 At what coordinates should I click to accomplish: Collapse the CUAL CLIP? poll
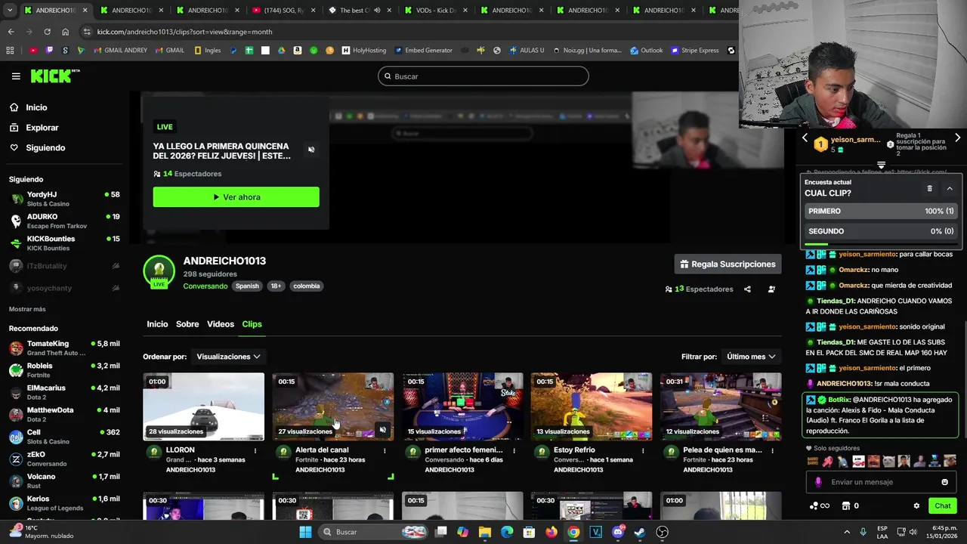pyautogui.click(x=950, y=189)
